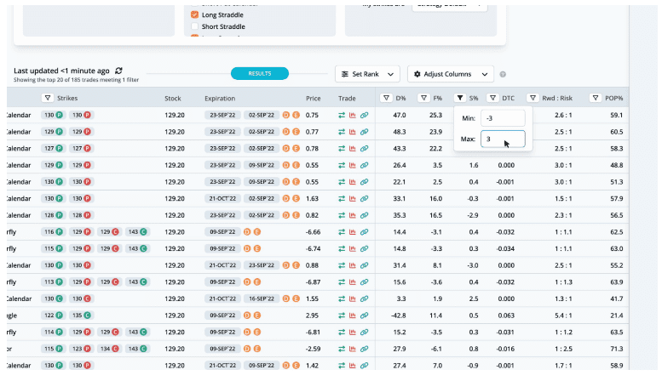The height and width of the screenshot is (381, 662).
Task: Open the DTC column filter
Action: pyautogui.click(x=492, y=98)
